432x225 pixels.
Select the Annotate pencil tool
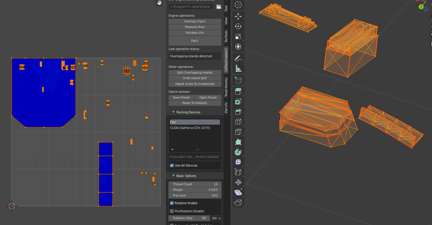click(238, 58)
